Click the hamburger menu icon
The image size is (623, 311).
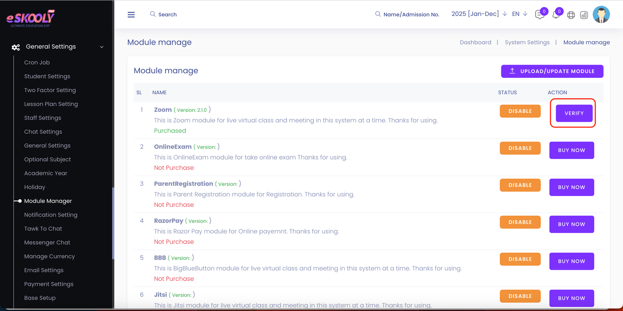(131, 14)
